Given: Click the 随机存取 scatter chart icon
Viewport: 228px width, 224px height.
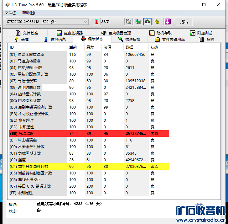Looking at the screenshot, I should 152,33.
